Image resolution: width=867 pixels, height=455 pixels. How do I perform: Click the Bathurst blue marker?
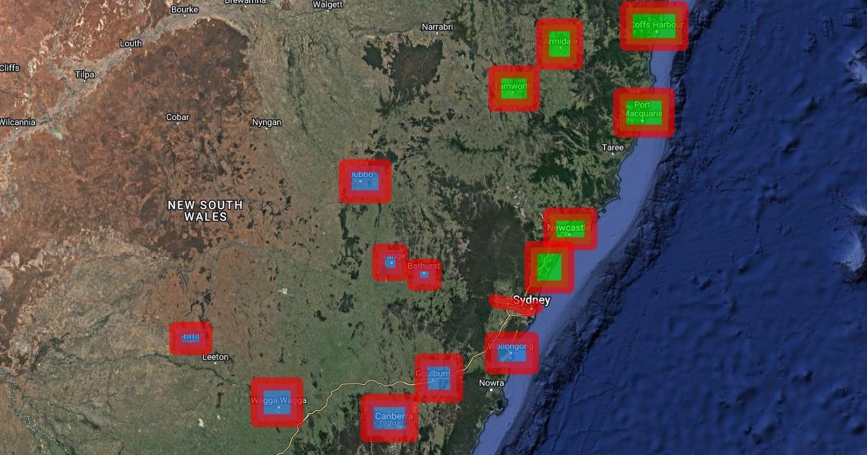click(424, 274)
